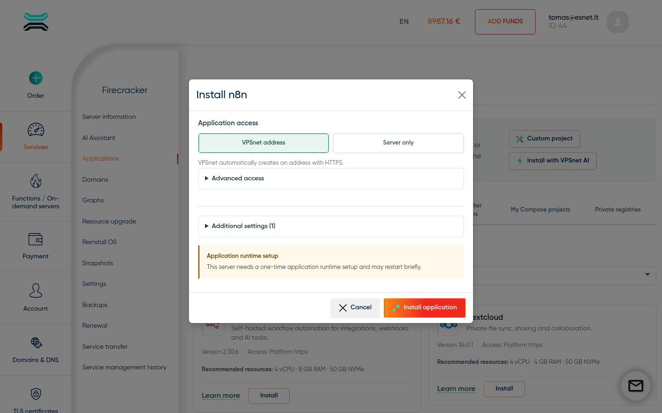The image size is (662, 413).
Task: Click Custom project button
Action: coord(544,139)
